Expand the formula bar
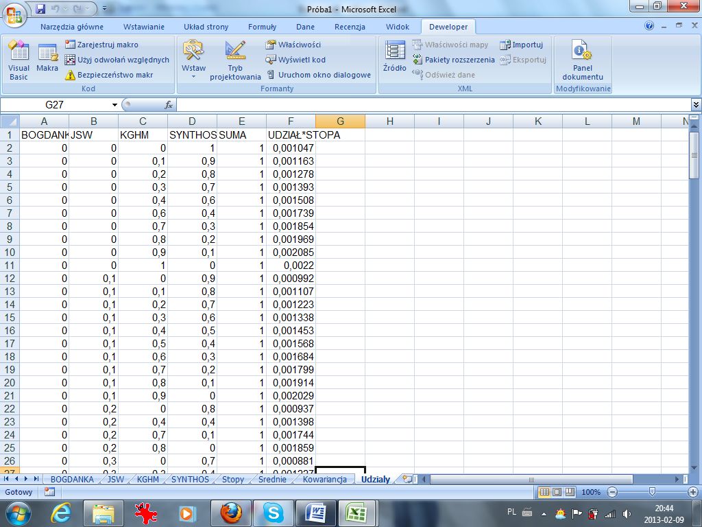The width and height of the screenshot is (702, 527). pyautogui.click(x=696, y=105)
